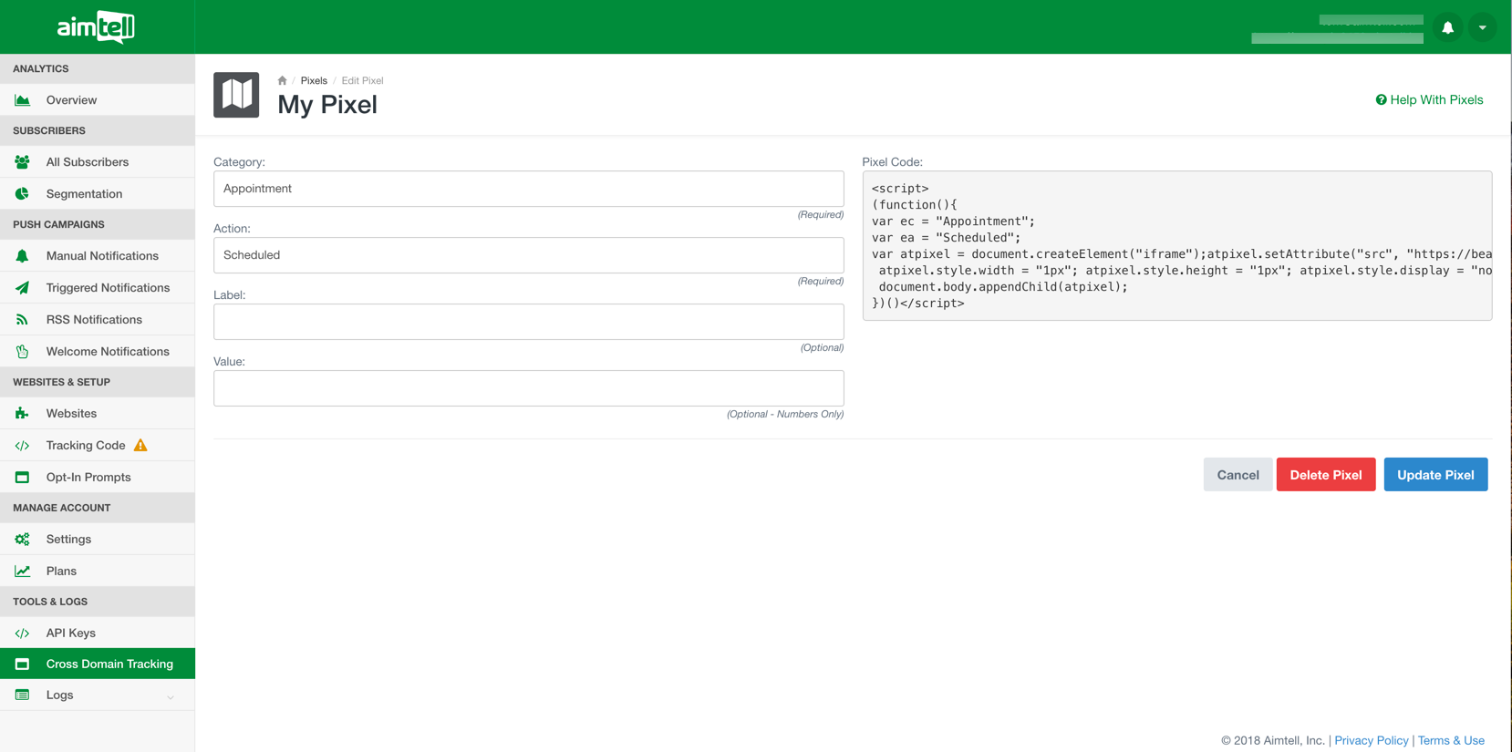This screenshot has height=752, width=1512.
Task: Click the notification bell icon
Action: click(x=1447, y=27)
